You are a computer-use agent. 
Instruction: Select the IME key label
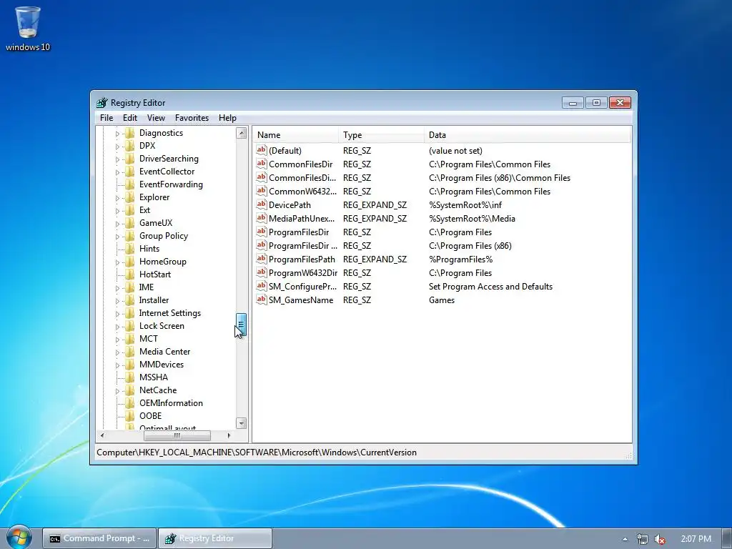coord(146,287)
